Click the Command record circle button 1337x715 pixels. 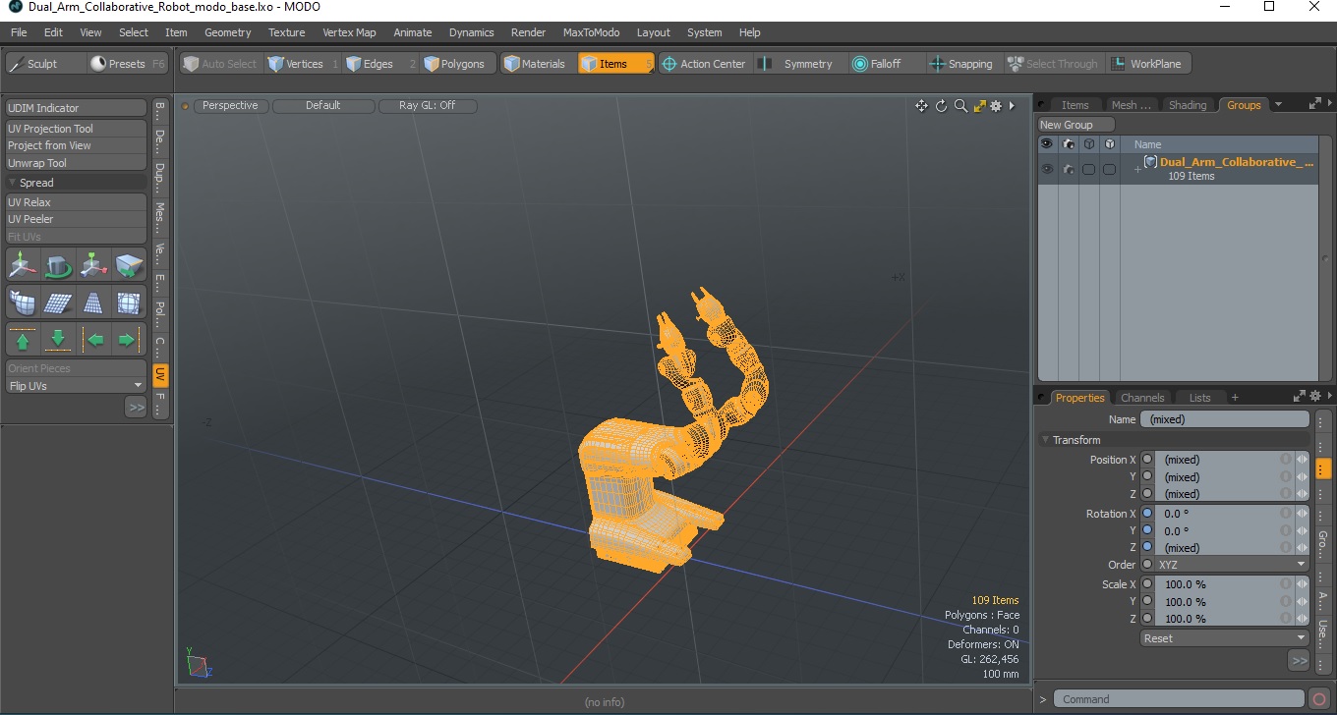pyautogui.click(x=1319, y=699)
